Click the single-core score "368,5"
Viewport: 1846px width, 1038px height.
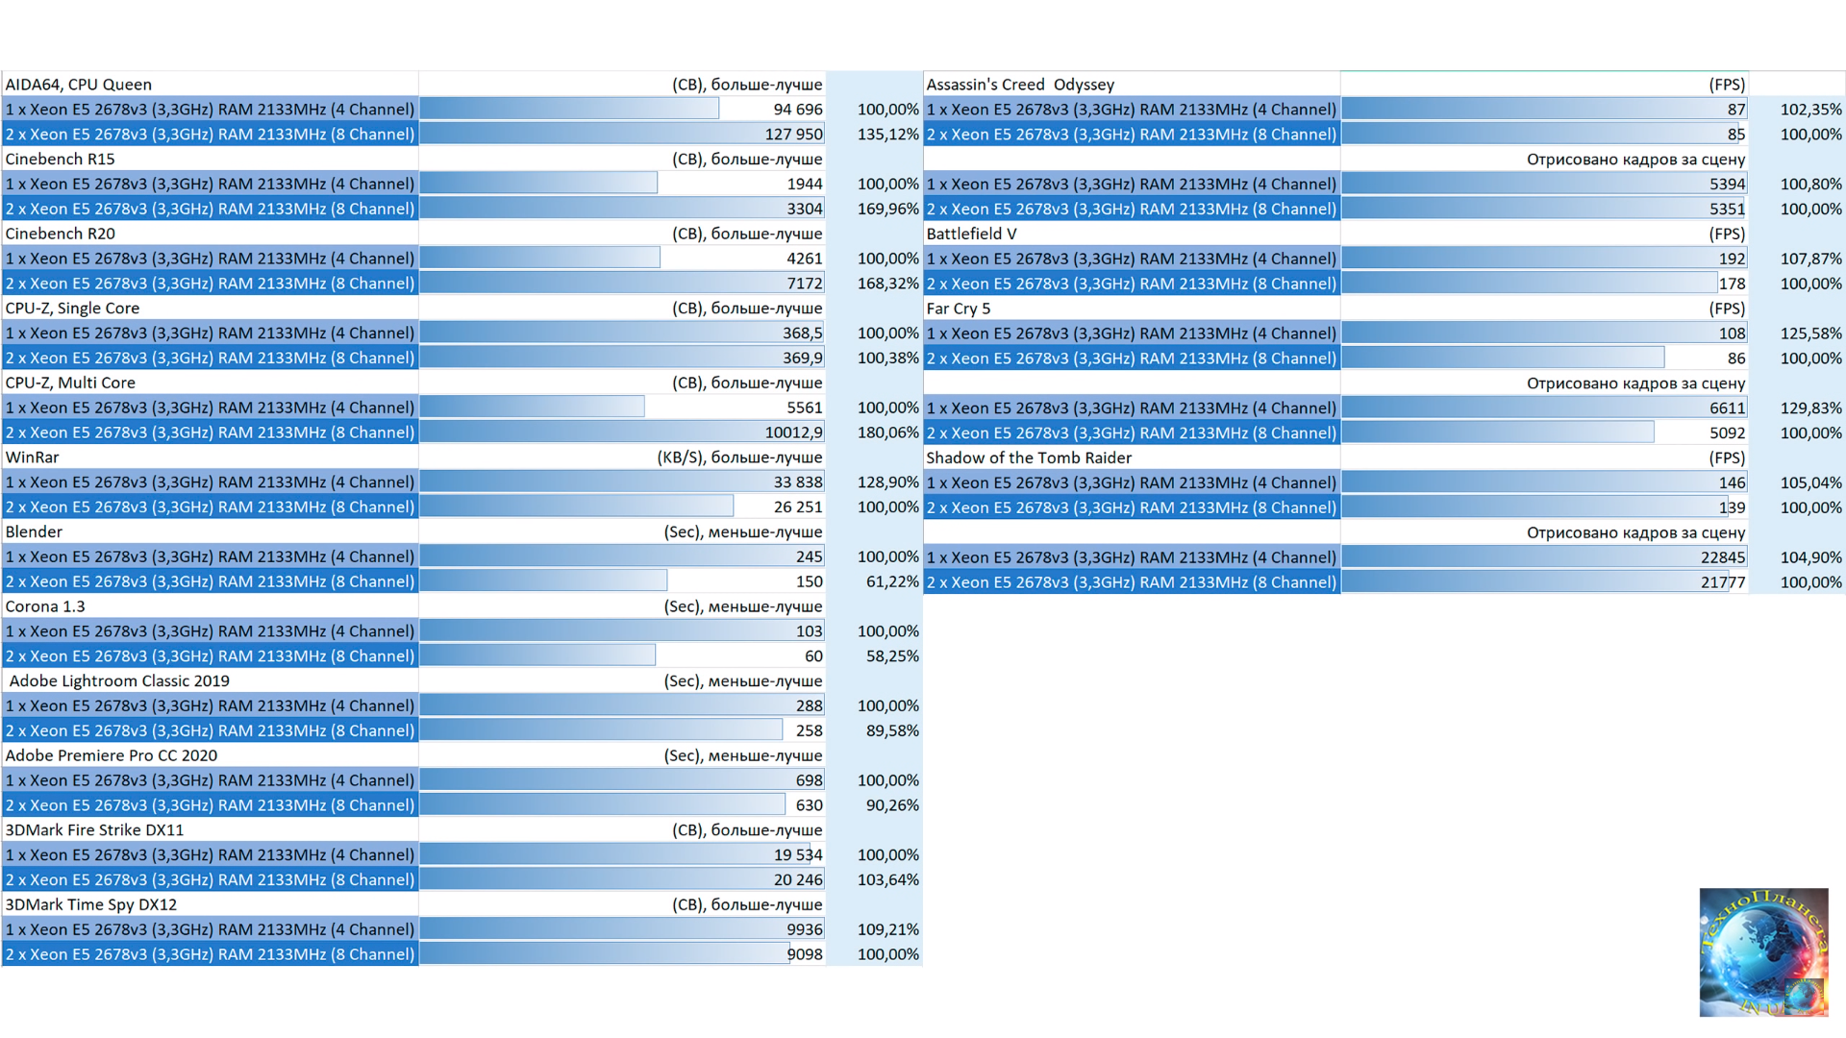pos(803,334)
